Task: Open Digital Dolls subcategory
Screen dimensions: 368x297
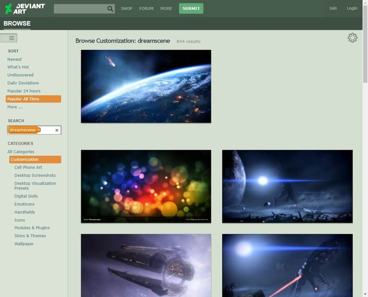Action: point(26,196)
